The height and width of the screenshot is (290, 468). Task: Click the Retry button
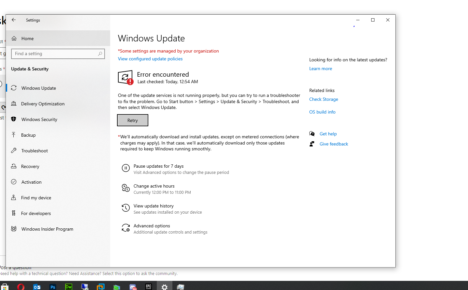pyautogui.click(x=133, y=120)
